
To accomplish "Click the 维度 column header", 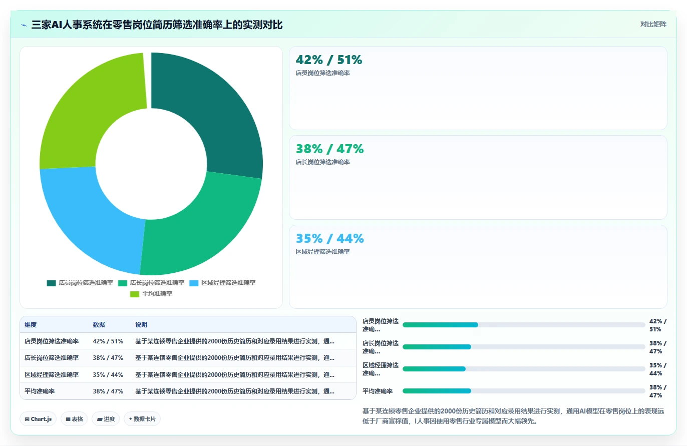I will pos(31,325).
